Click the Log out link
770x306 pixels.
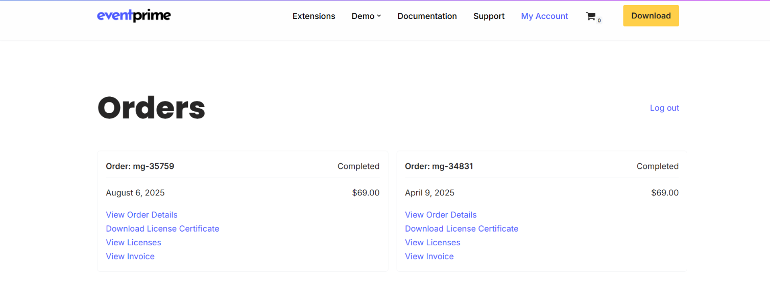(x=664, y=108)
